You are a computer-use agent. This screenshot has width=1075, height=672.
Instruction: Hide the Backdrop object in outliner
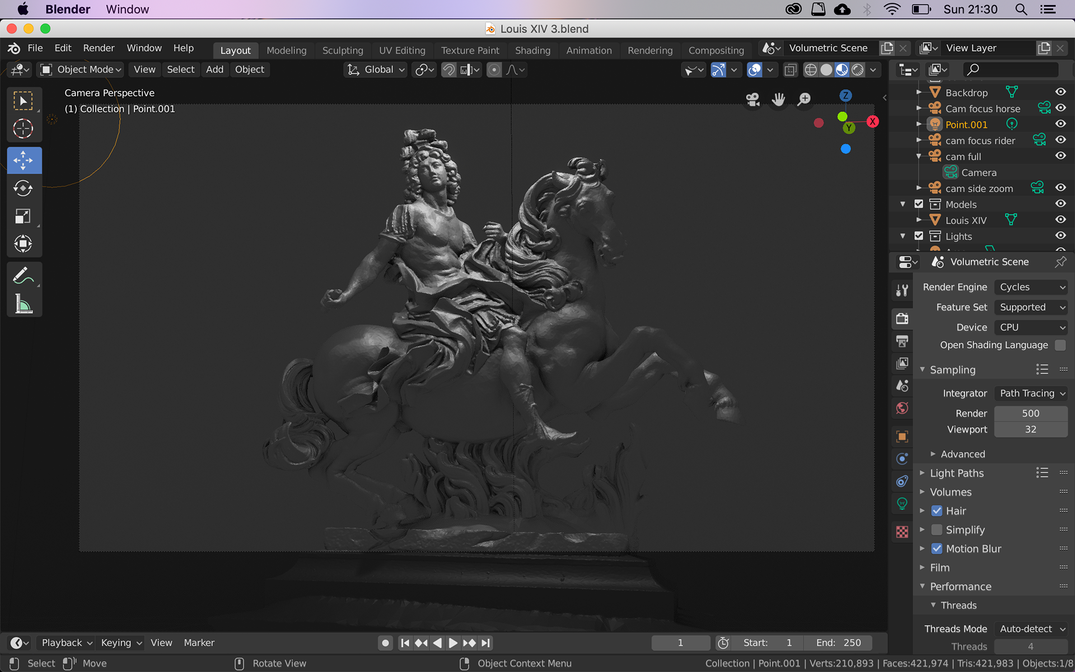[1060, 92]
